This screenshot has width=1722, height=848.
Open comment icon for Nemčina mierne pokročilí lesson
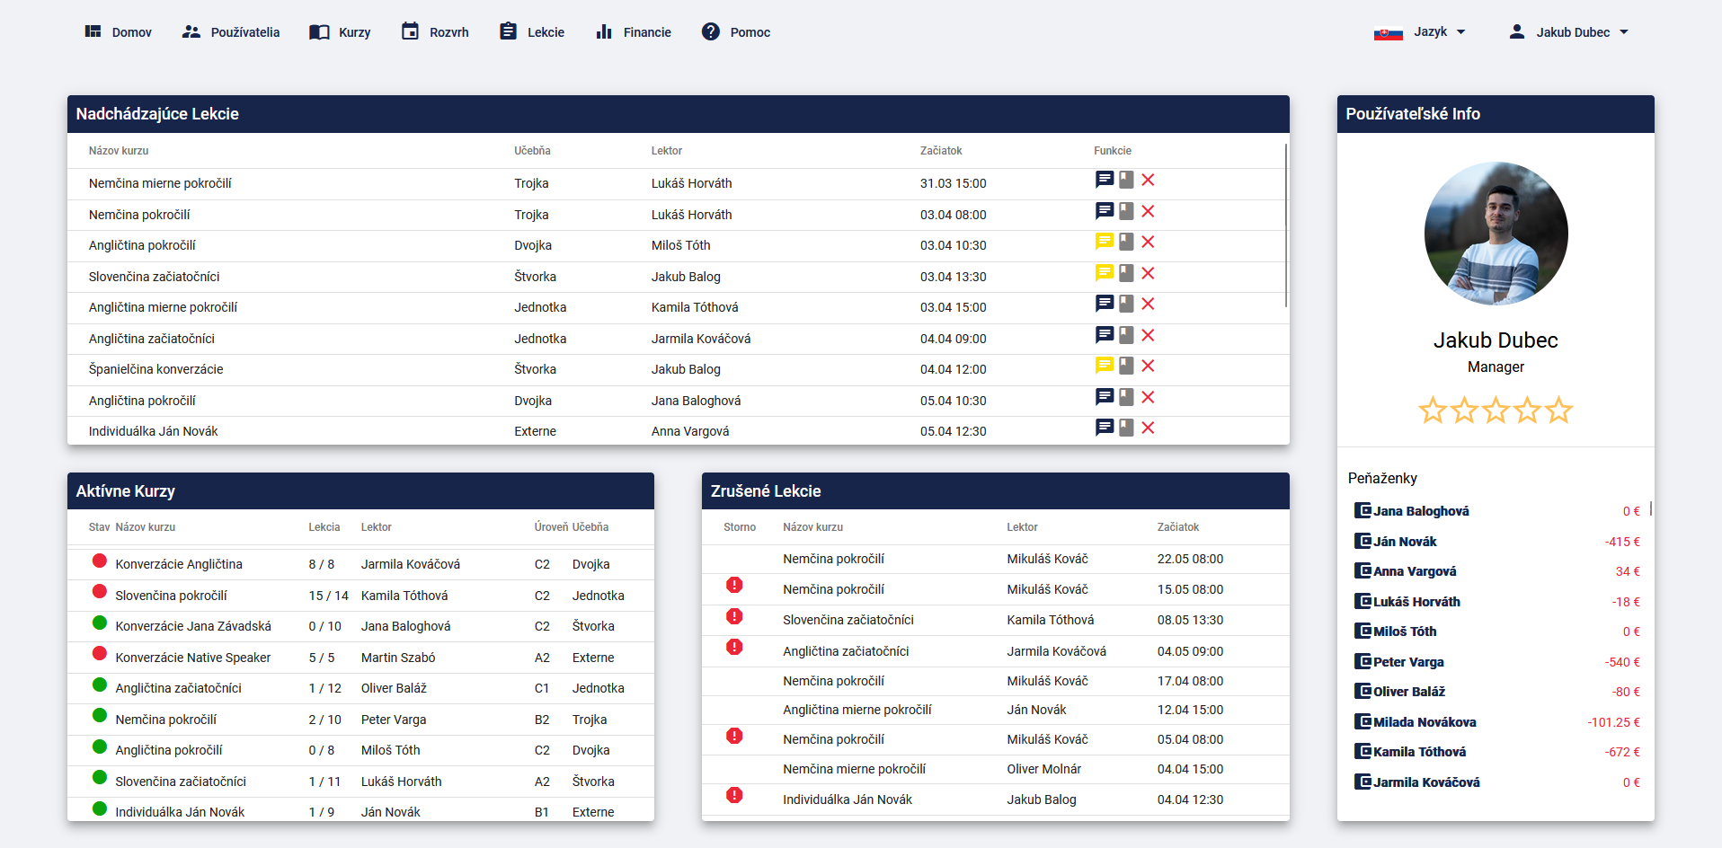[x=1105, y=180]
